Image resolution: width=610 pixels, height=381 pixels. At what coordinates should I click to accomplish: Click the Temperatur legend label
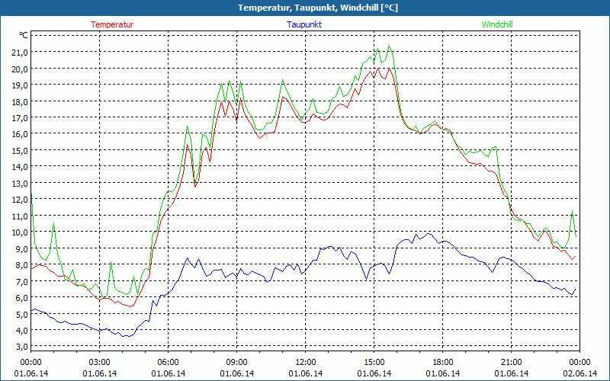112,24
